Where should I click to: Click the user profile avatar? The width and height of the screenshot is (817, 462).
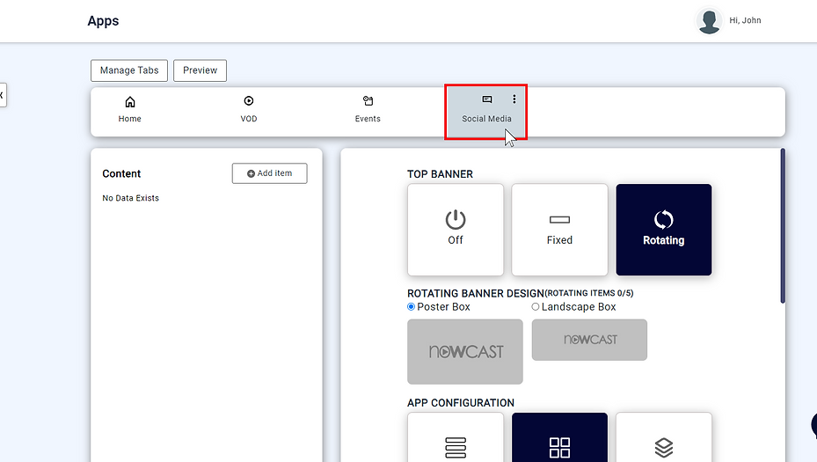[709, 21]
